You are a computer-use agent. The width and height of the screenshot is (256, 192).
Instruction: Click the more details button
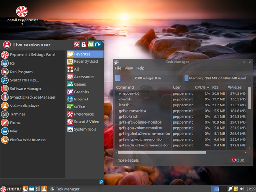(x=128, y=160)
